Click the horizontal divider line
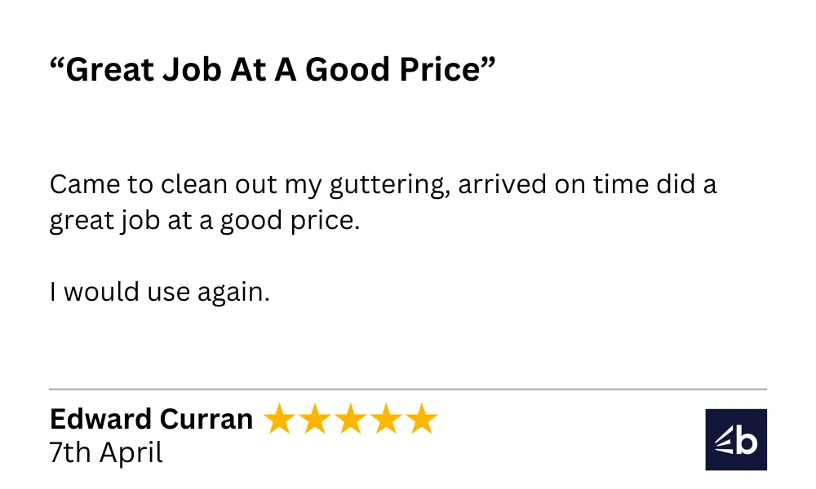This screenshot has width=816, height=489. [408, 389]
